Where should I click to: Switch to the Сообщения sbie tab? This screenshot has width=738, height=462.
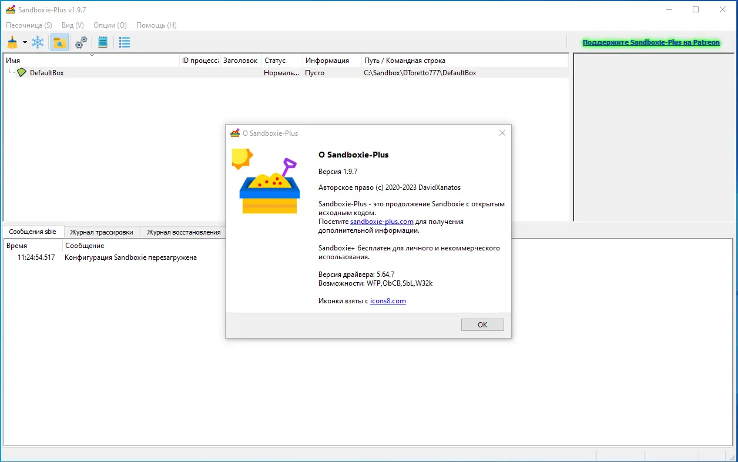pos(32,232)
